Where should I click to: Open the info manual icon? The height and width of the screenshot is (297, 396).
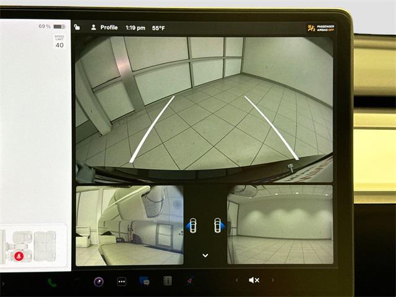coord(167,281)
